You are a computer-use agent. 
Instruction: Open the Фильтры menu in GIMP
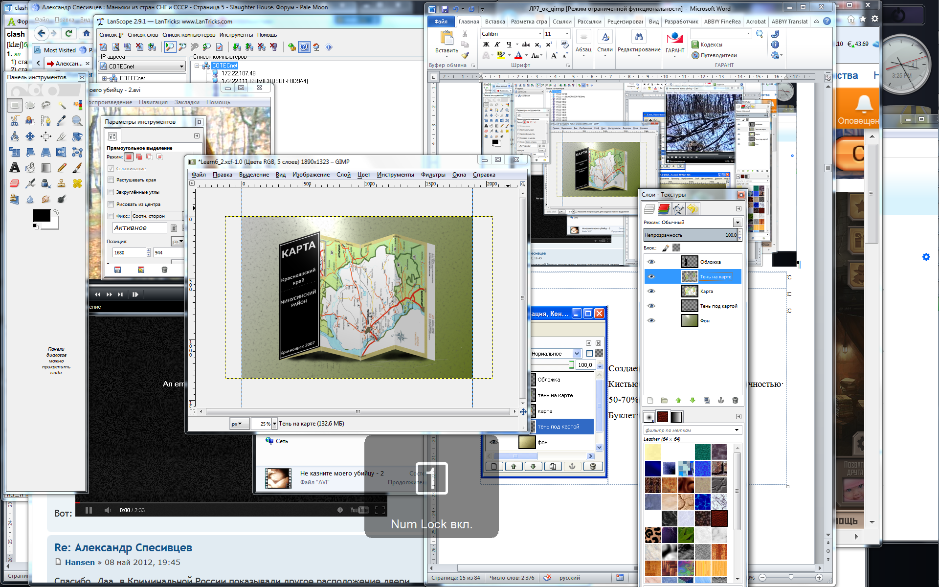click(x=433, y=175)
